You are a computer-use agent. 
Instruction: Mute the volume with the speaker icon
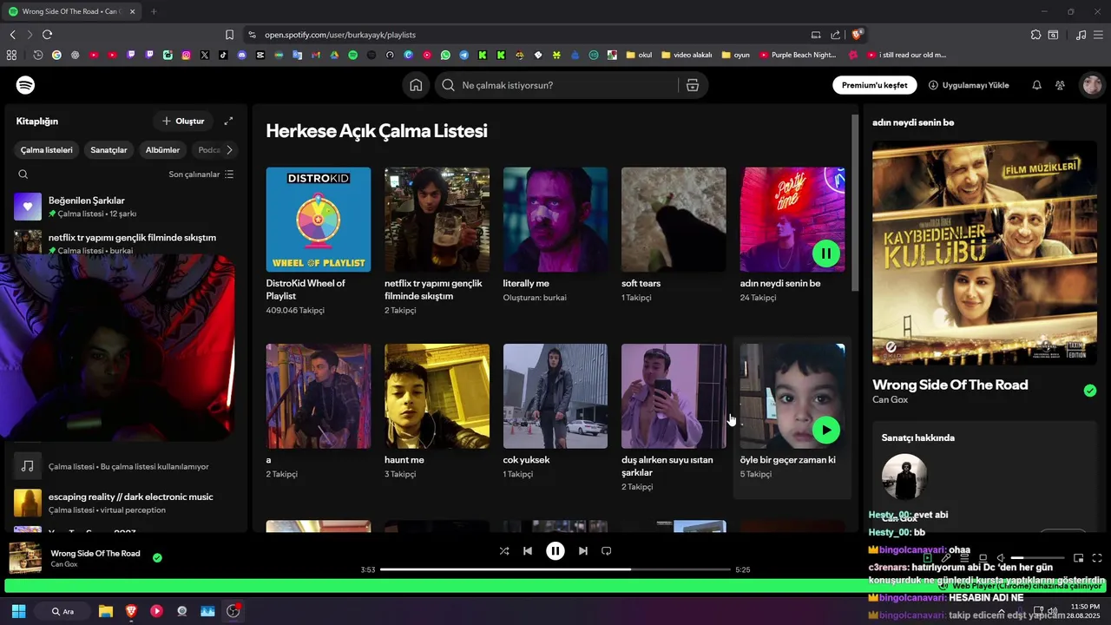(x=1001, y=557)
